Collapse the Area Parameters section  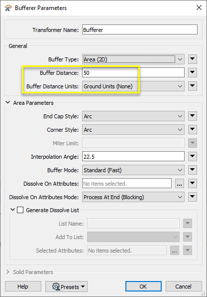coord(8,102)
